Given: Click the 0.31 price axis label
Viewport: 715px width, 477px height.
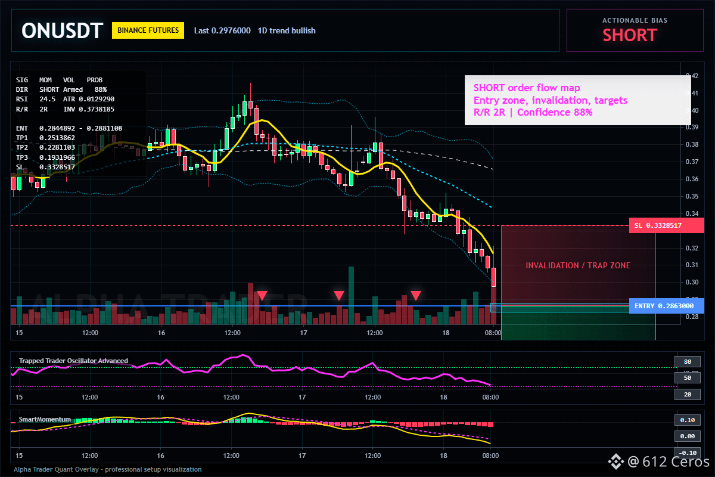Looking at the screenshot, I should point(692,265).
